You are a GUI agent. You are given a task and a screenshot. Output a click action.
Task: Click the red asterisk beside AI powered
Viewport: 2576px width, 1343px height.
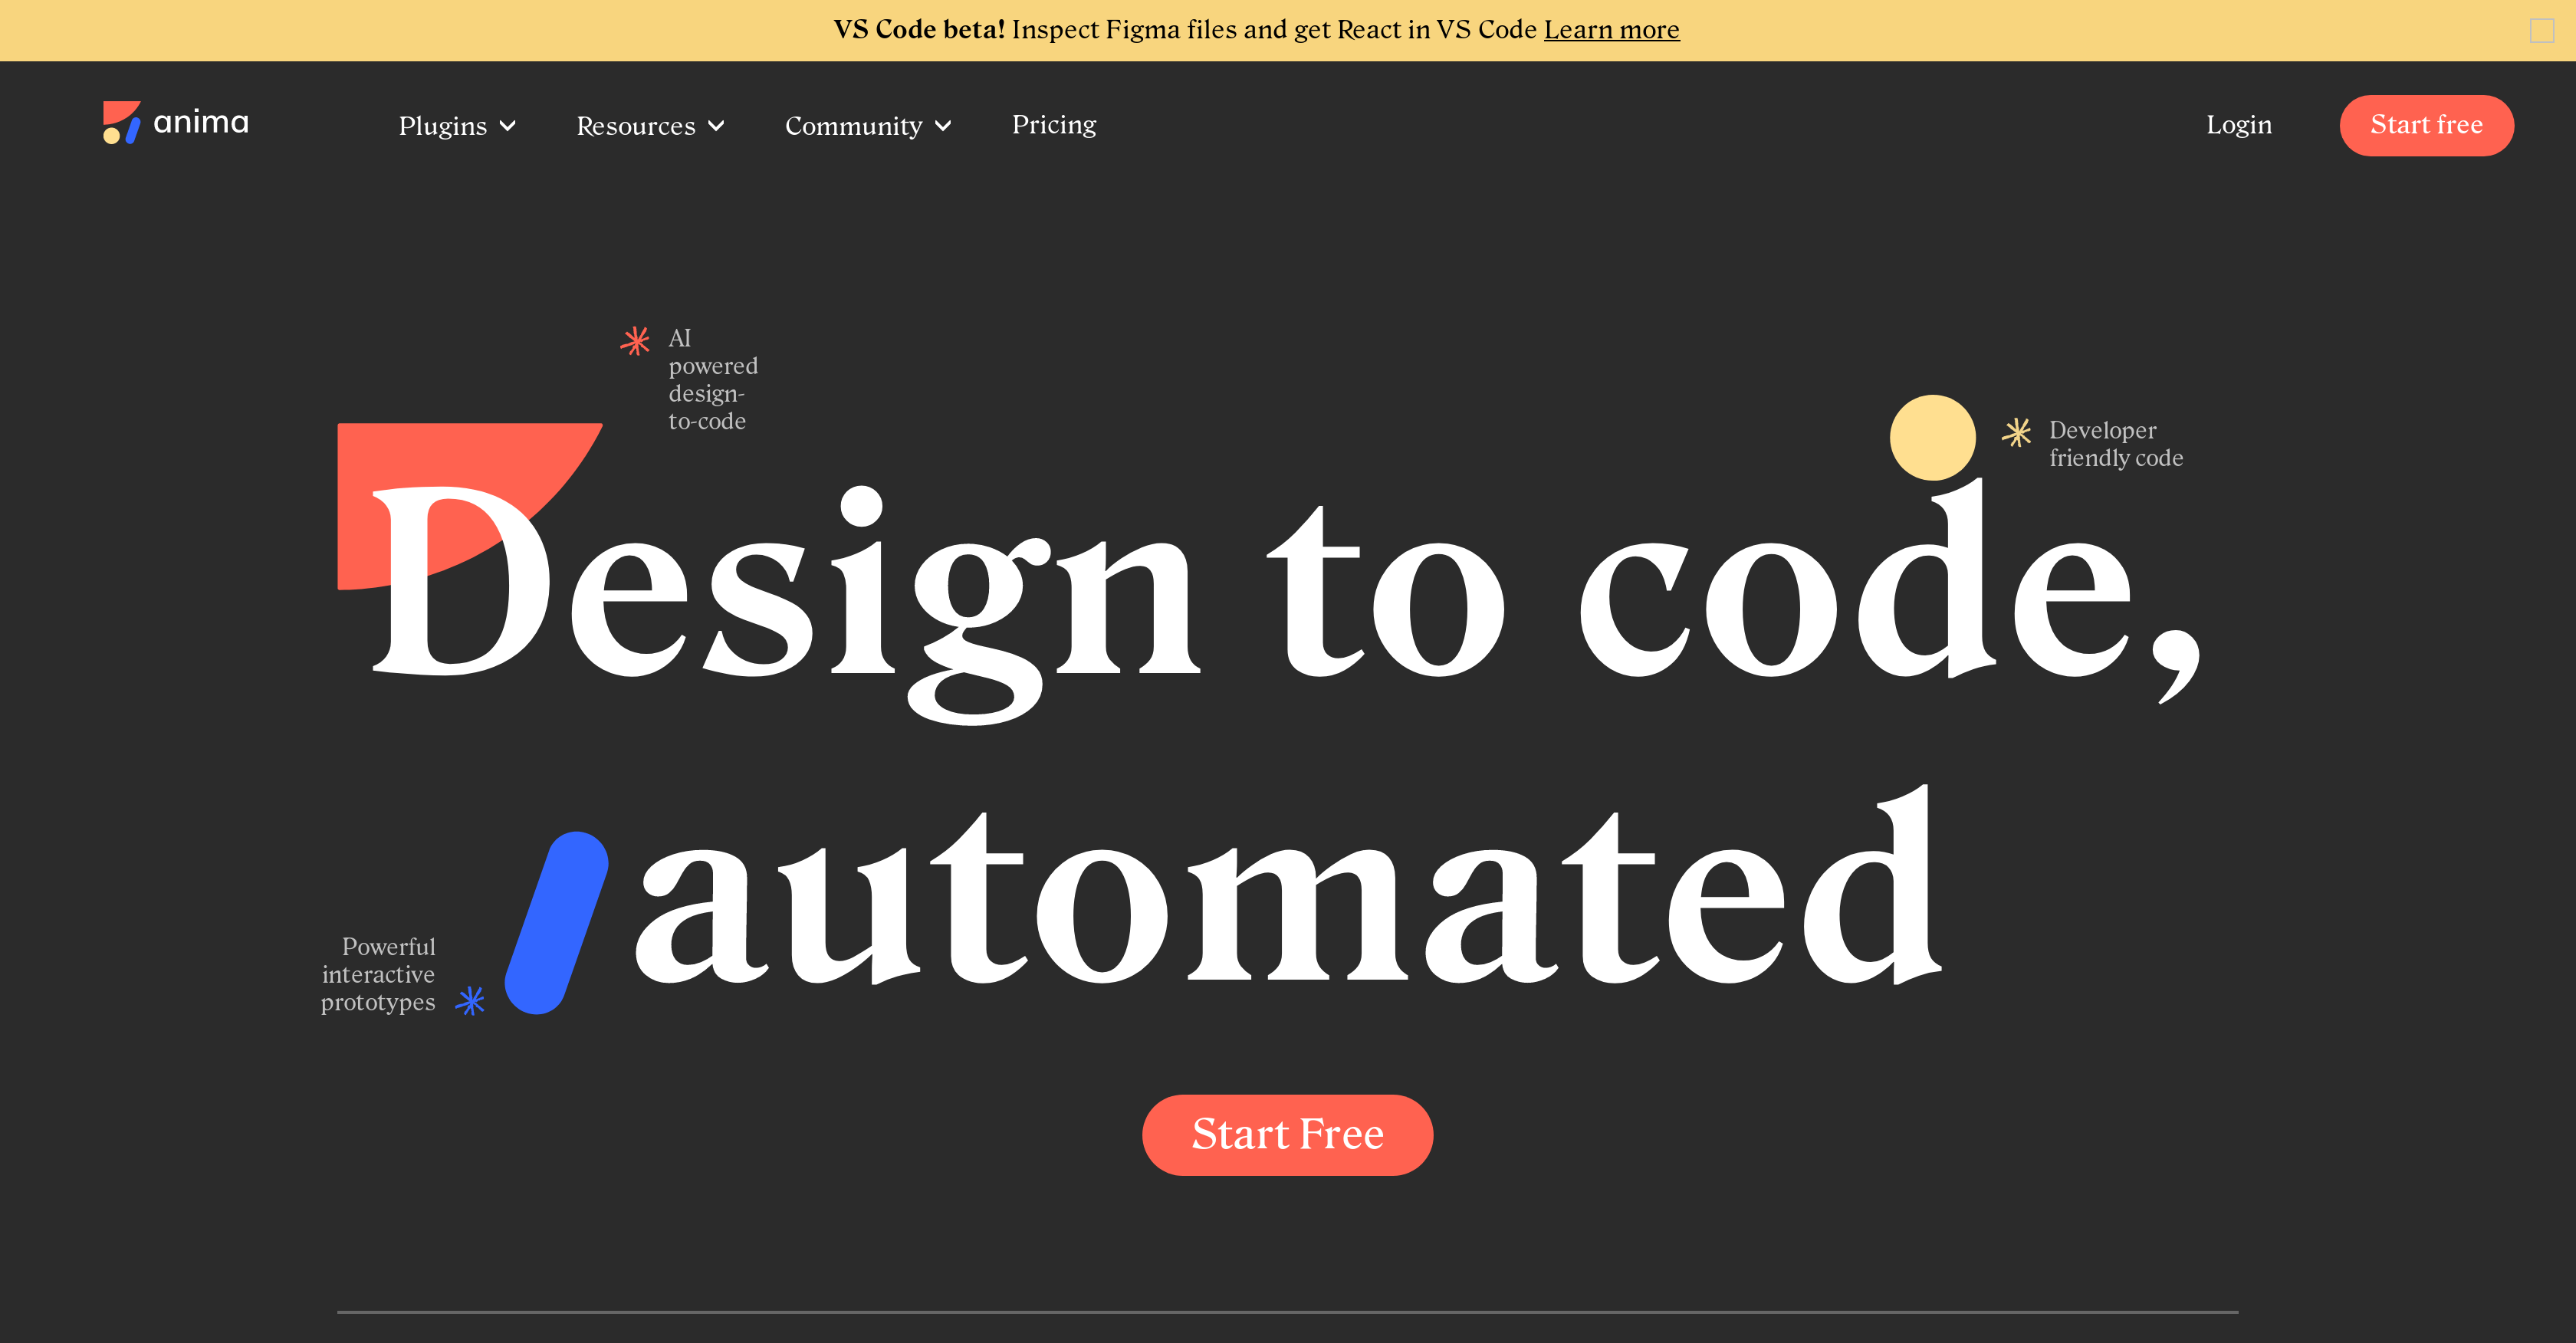click(635, 341)
